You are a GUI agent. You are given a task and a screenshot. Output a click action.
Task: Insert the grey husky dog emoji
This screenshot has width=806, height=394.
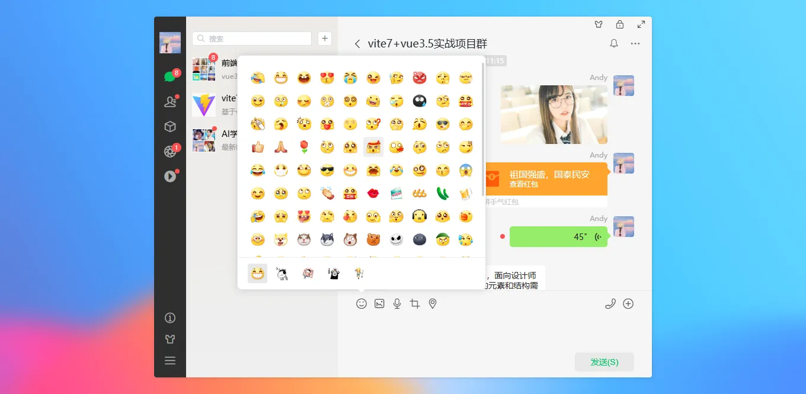[x=327, y=239]
